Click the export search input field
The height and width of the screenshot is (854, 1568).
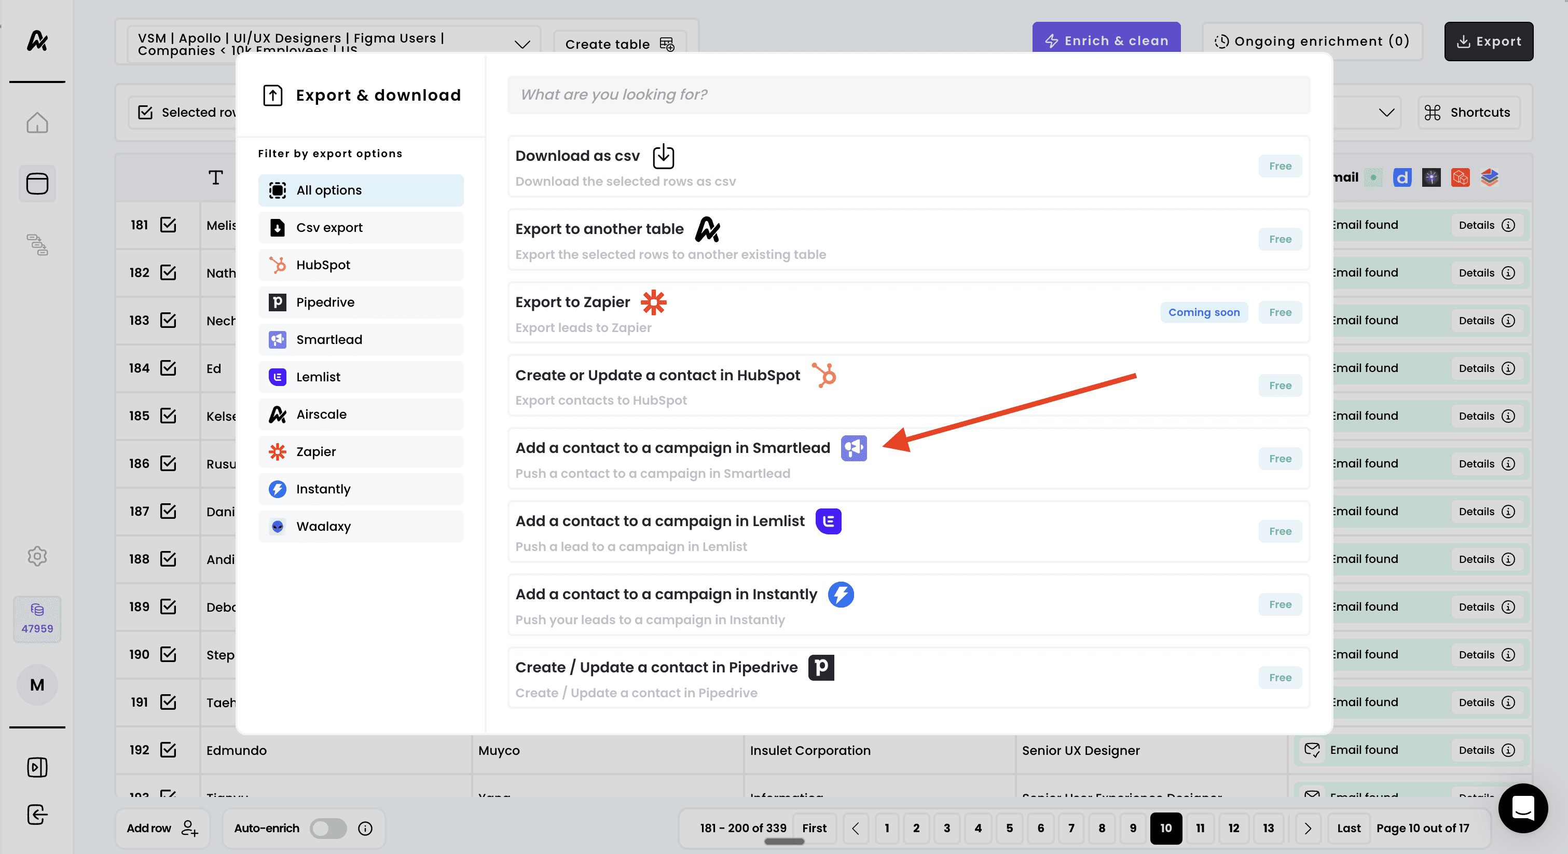pyautogui.click(x=907, y=94)
